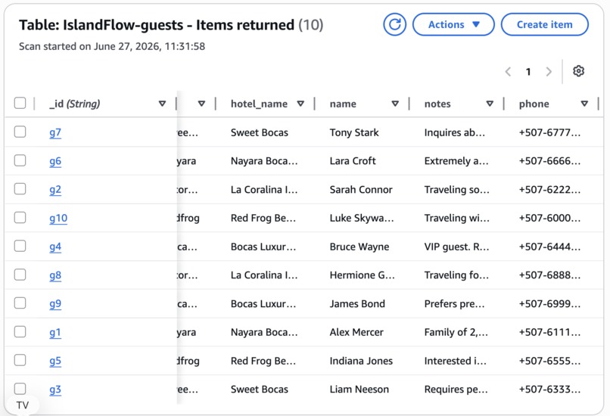Image resolution: width=610 pixels, height=416 pixels.
Task: Sort by the name column arrow
Action: point(395,104)
